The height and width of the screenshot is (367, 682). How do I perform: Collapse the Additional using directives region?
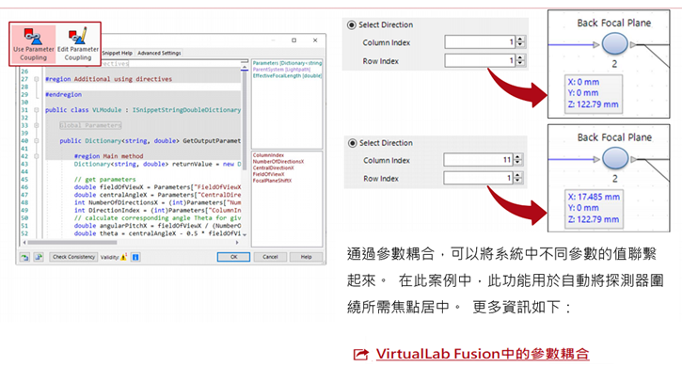click(37, 79)
